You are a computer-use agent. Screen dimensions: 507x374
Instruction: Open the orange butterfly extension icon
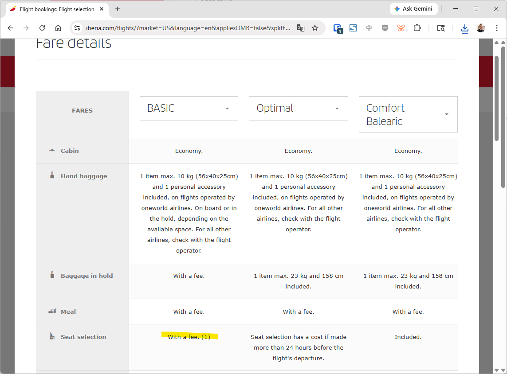pyautogui.click(x=401, y=28)
